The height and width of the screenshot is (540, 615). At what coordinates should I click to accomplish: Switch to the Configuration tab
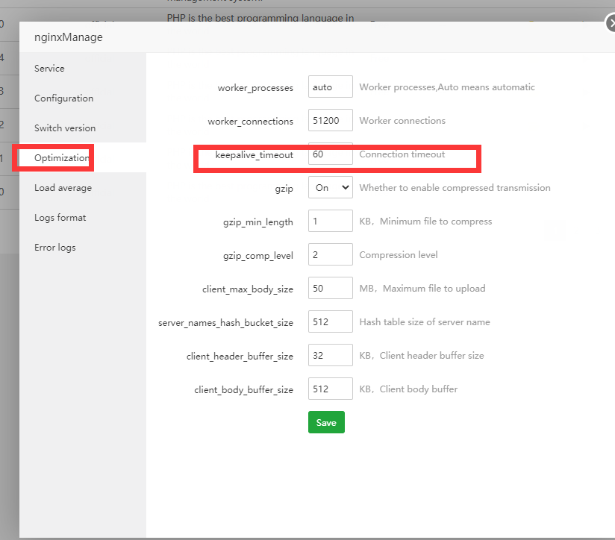pyautogui.click(x=63, y=98)
